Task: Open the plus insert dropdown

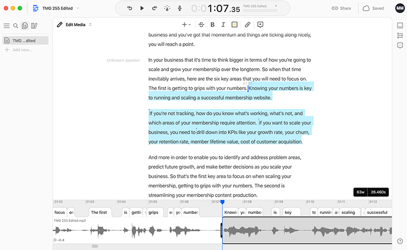Action: [186, 24]
